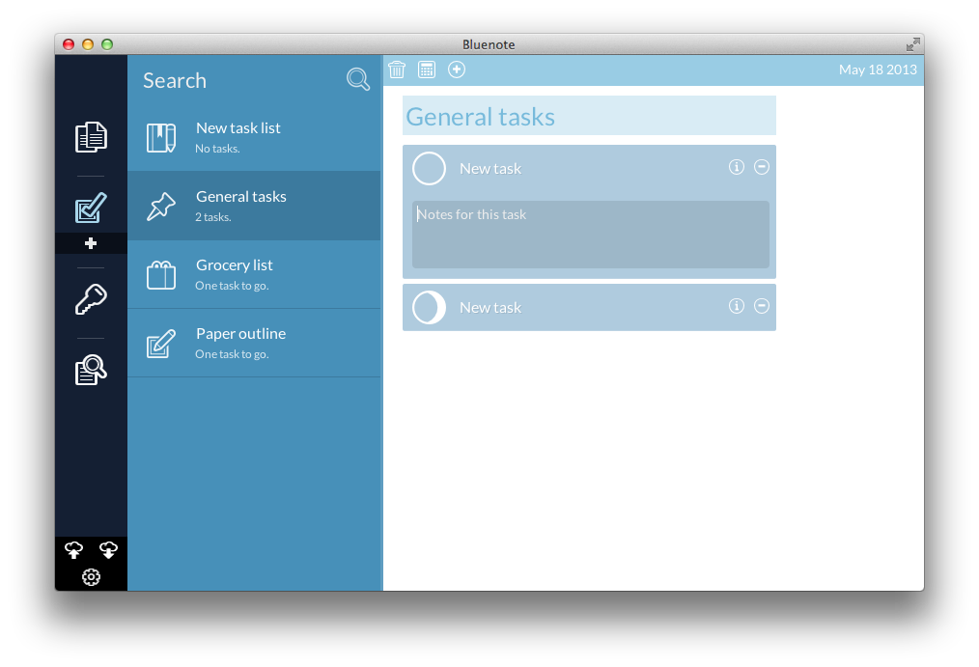Click 'One task to go.' under Grocery list
This screenshot has width=979, height=667.
[x=232, y=286]
